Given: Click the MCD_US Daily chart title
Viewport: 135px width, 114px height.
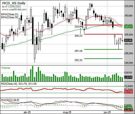Looking at the screenshot, I should coord(14,3).
